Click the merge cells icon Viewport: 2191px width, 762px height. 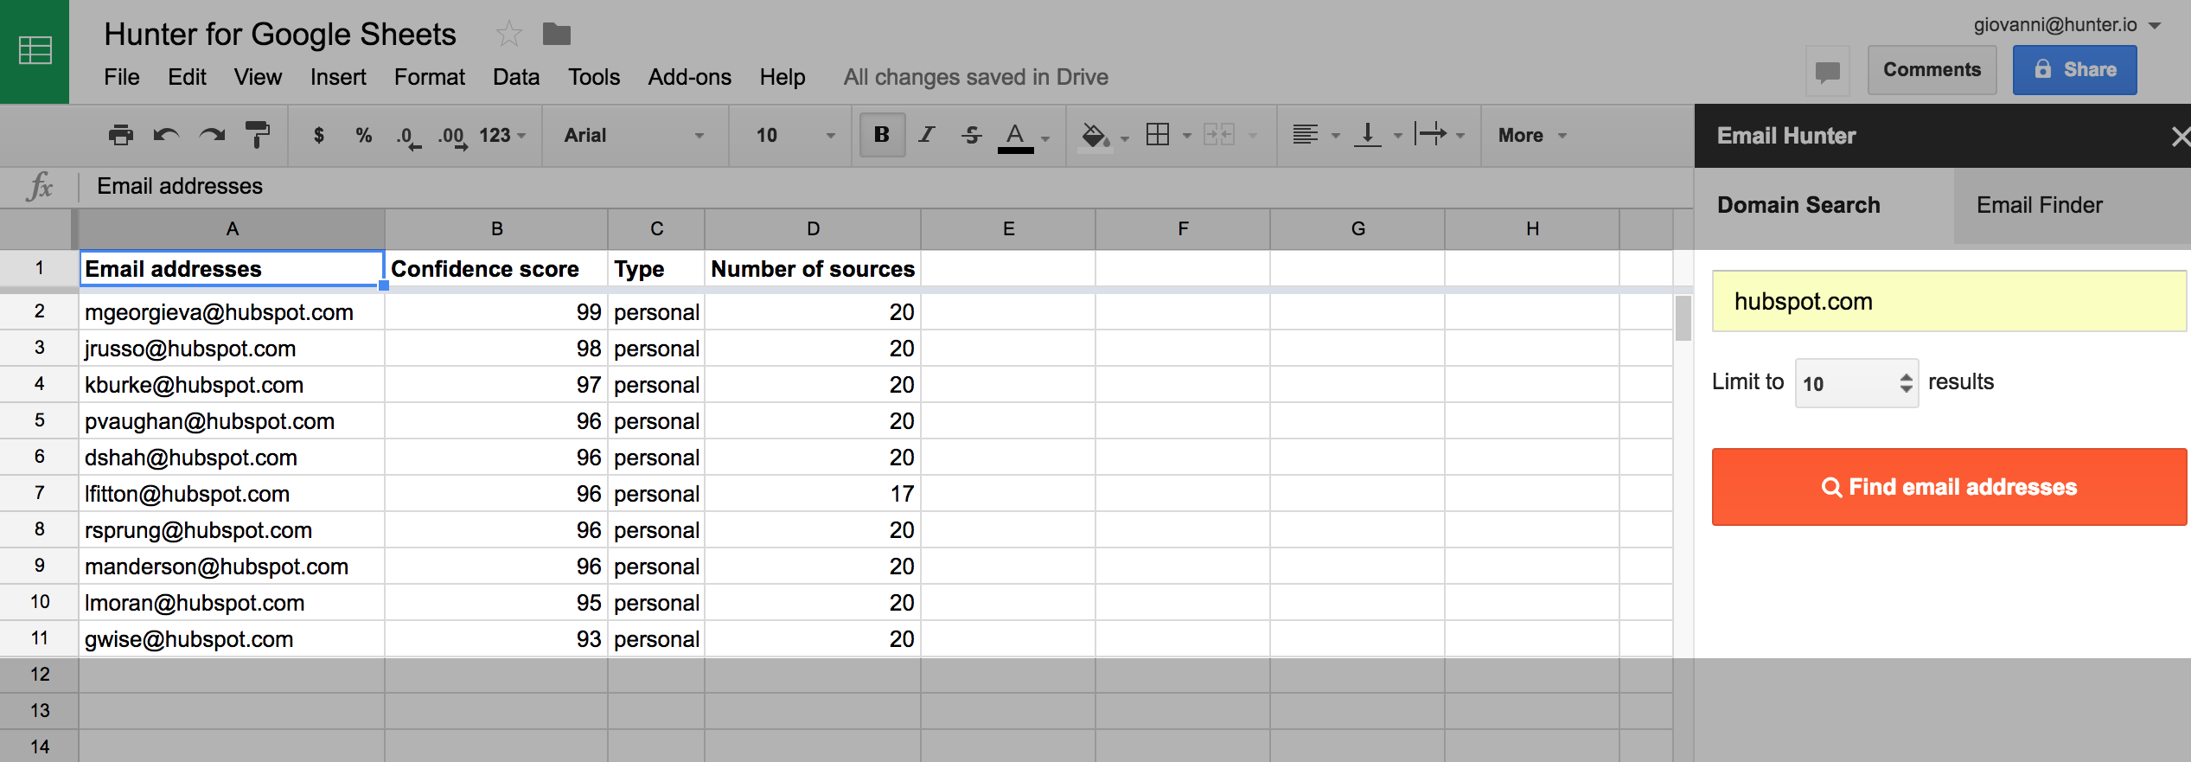(x=1219, y=135)
